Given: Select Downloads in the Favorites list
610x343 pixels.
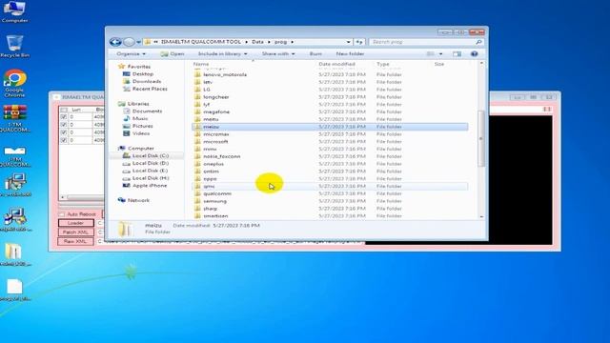Looking at the screenshot, I should click(x=147, y=81).
